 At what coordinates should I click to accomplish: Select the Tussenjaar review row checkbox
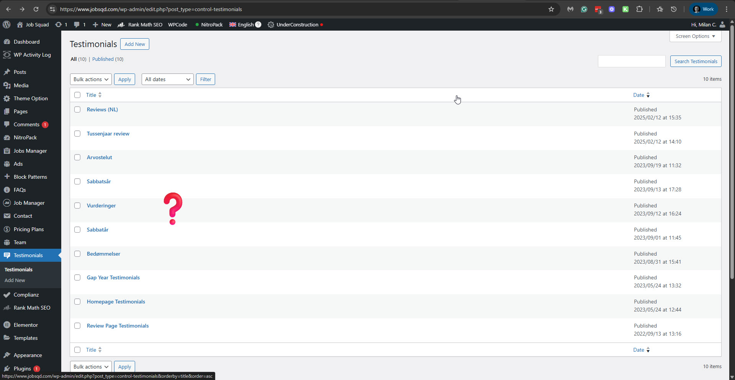coord(77,134)
